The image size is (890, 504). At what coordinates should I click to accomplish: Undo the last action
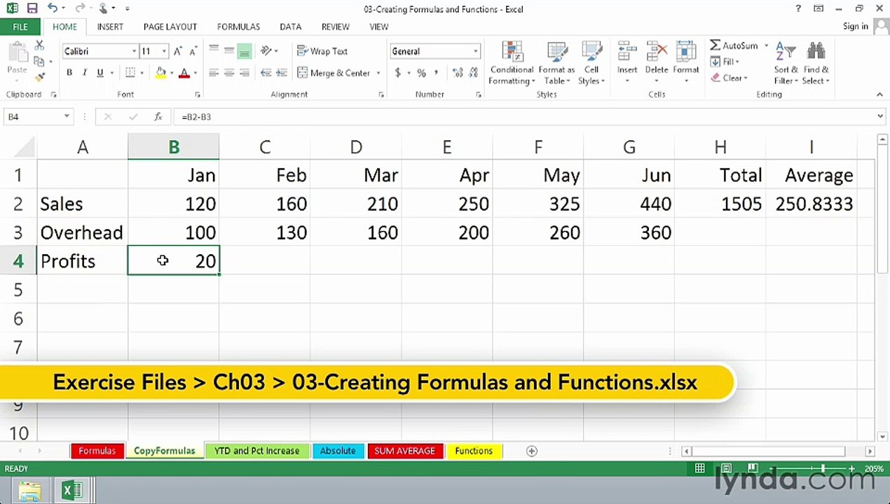tap(53, 8)
